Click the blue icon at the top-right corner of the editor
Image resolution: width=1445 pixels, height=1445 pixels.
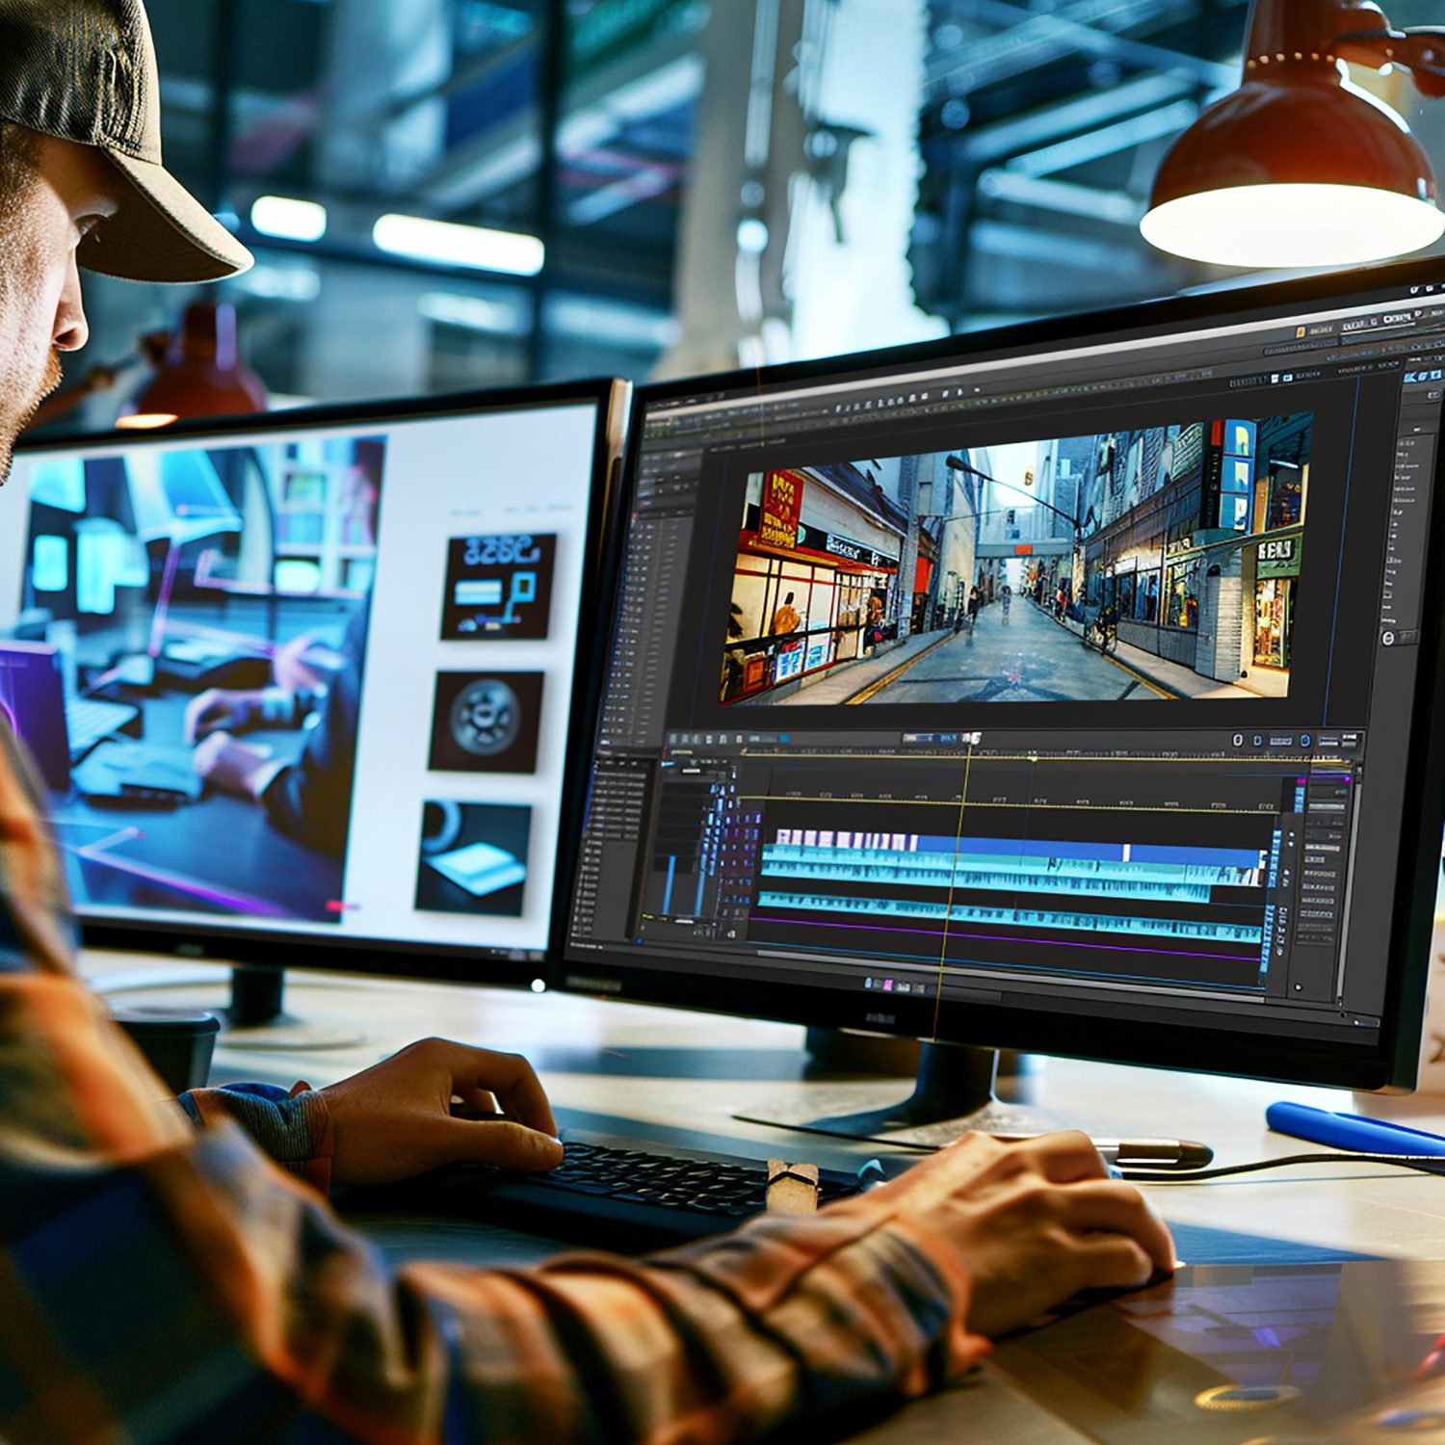pos(1410,377)
